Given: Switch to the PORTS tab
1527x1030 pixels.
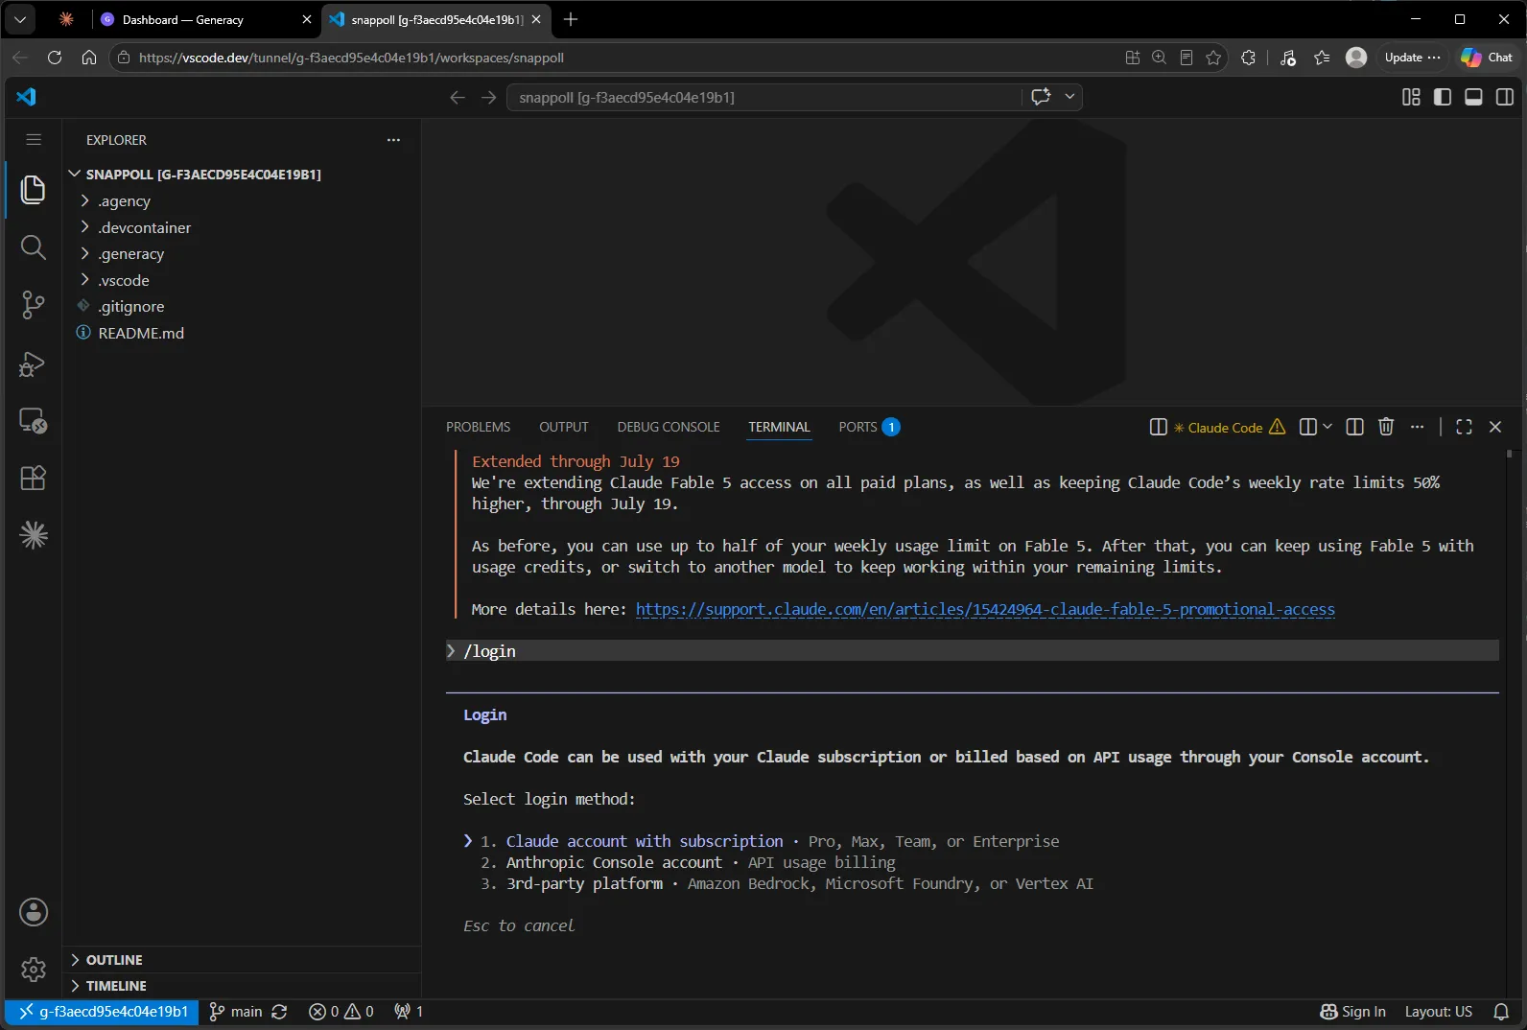Looking at the screenshot, I should [868, 427].
